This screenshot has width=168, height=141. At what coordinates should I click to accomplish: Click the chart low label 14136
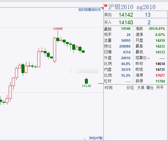point(86,86)
